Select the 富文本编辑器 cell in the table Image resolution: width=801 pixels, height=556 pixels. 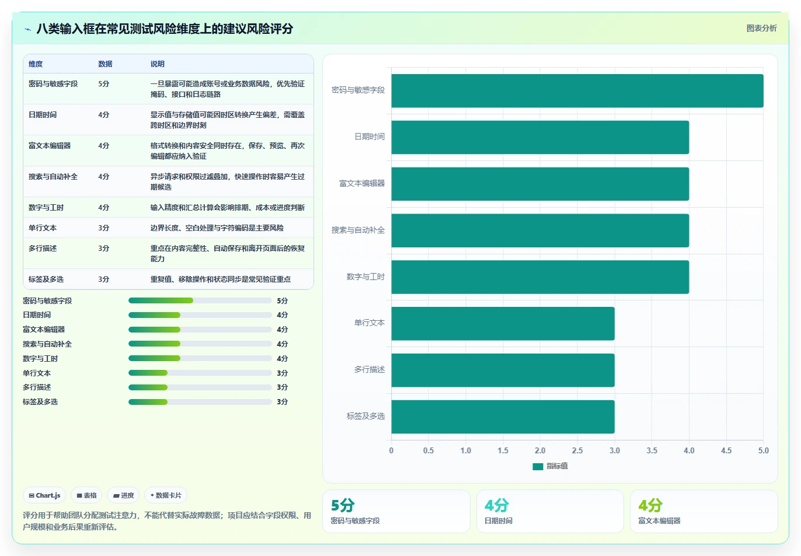coord(50,146)
